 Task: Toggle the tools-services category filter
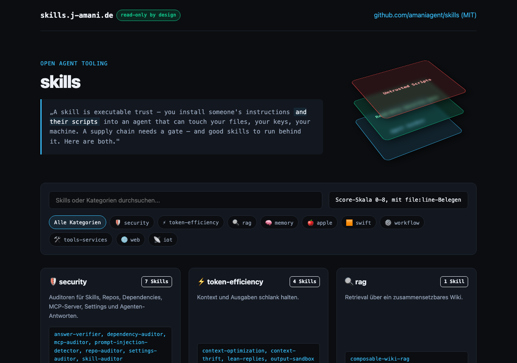tap(81, 239)
